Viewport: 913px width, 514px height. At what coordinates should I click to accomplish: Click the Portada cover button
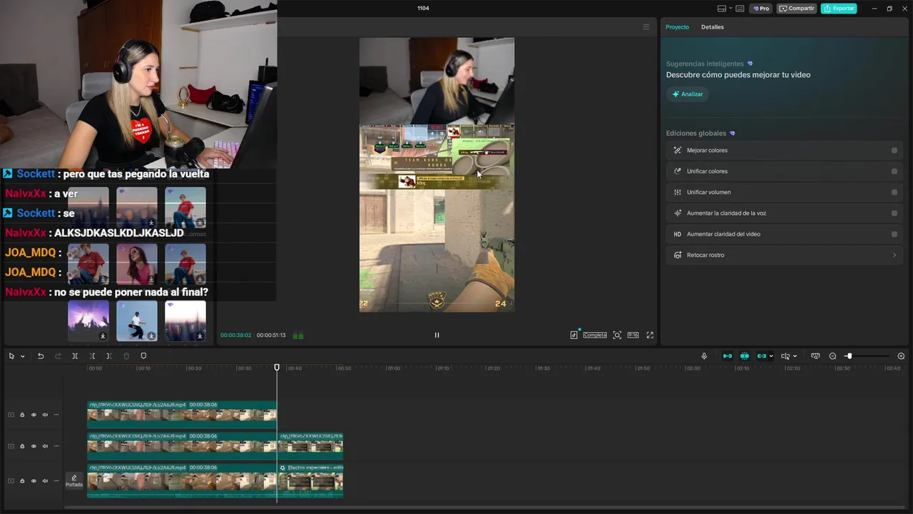(x=74, y=481)
